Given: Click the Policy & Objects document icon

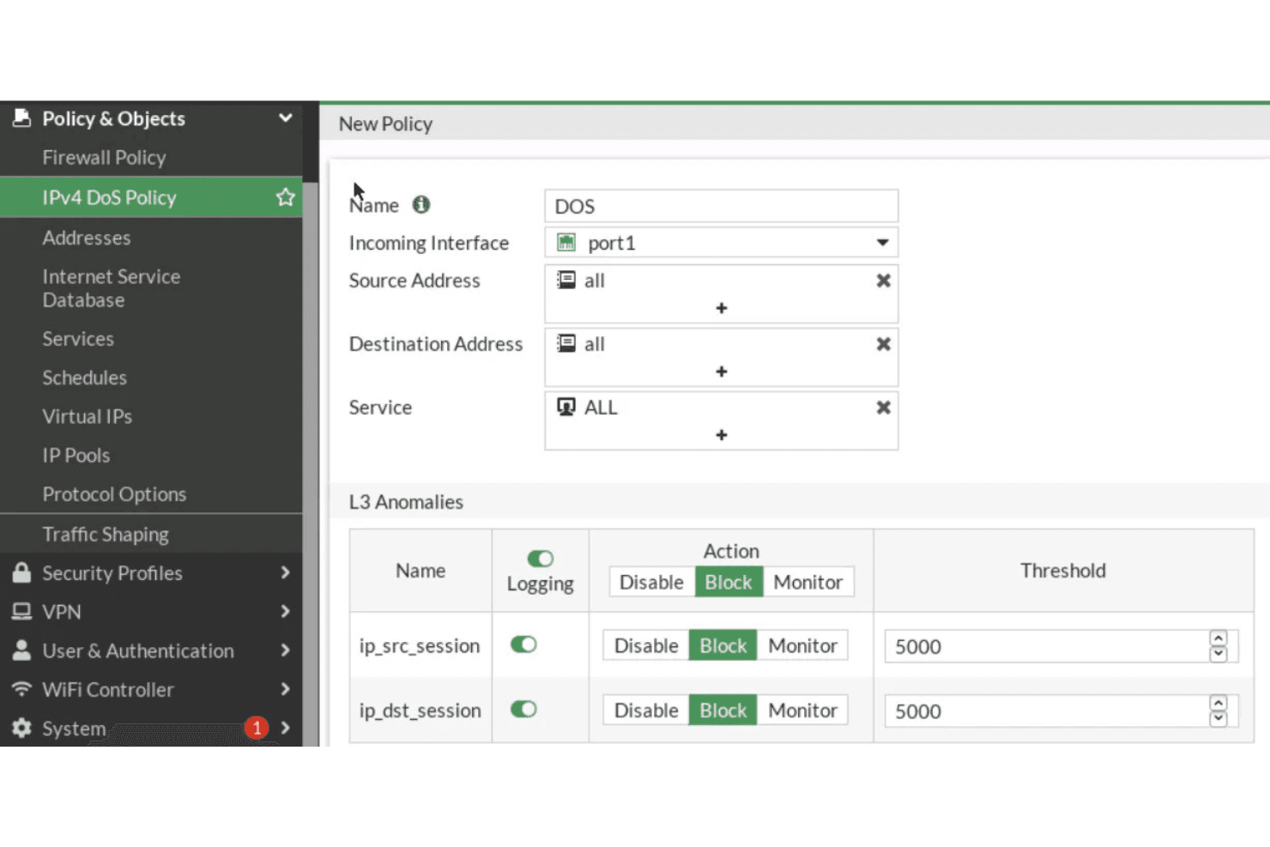Looking at the screenshot, I should click(x=21, y=118).
